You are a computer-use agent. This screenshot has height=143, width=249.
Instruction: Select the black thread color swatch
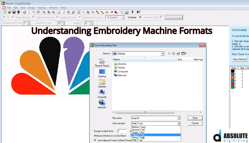pyautogui.click(x=233, y=71)
